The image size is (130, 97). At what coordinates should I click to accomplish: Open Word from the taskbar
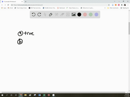(x=40, y=95)
